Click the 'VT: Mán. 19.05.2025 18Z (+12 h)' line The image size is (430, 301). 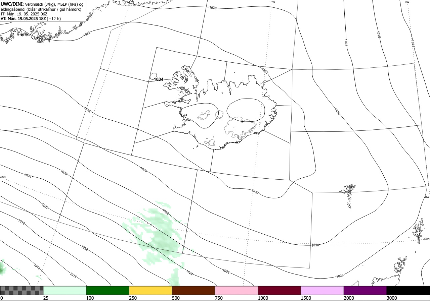pos(31,19)
